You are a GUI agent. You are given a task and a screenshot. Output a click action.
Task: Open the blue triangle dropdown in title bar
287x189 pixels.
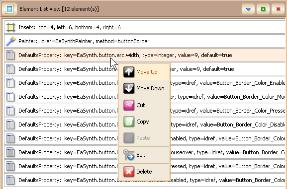pyautogui.click(x=248, y=9)
